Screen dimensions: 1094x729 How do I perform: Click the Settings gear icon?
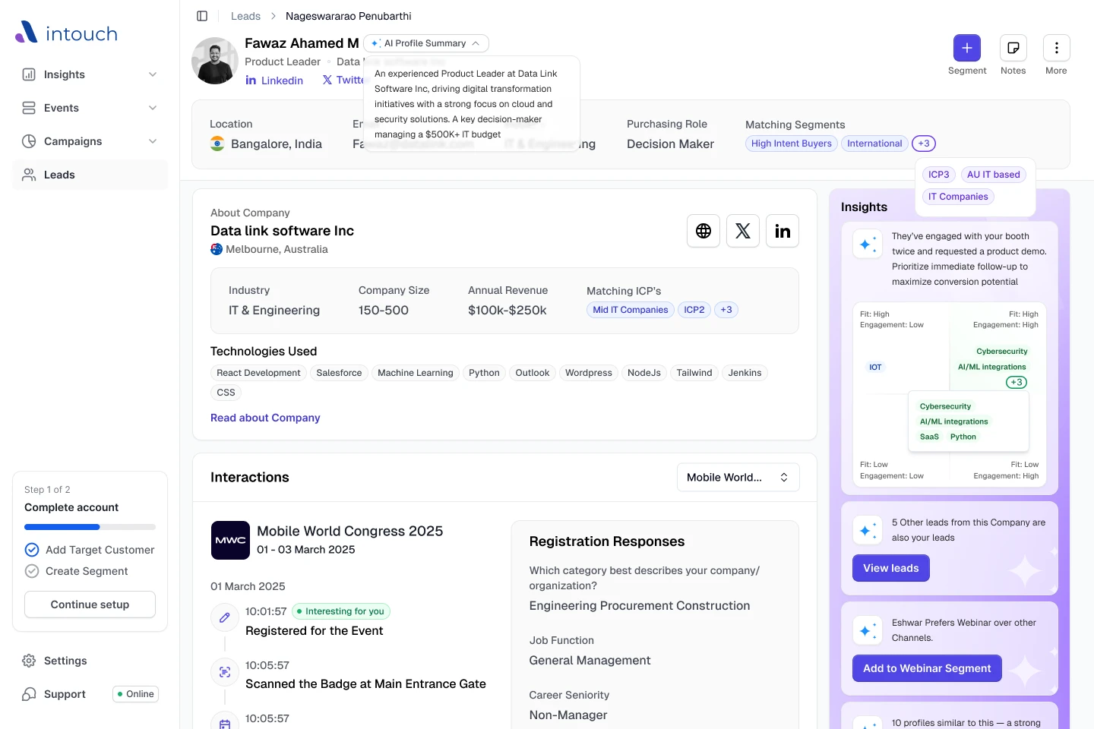29,661
